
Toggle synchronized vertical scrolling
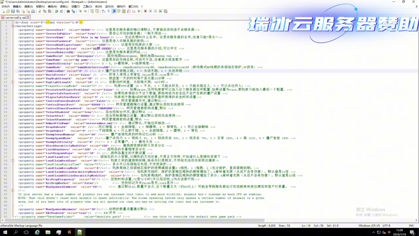click(92, 11)
